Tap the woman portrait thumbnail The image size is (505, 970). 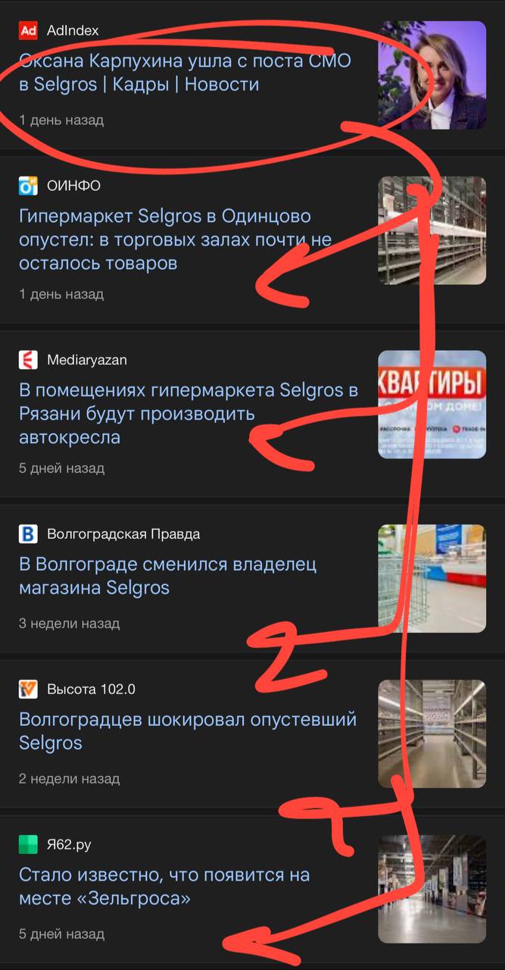click(432, 75)
